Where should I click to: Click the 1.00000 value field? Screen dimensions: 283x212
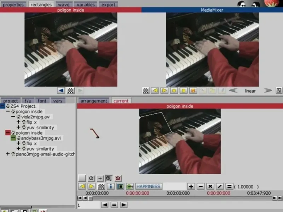pyautogui.click(x=246, y=187)
